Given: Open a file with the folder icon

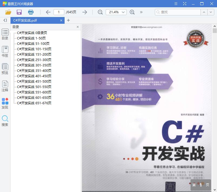Looking at the screenshot, I should click(8, 12).
